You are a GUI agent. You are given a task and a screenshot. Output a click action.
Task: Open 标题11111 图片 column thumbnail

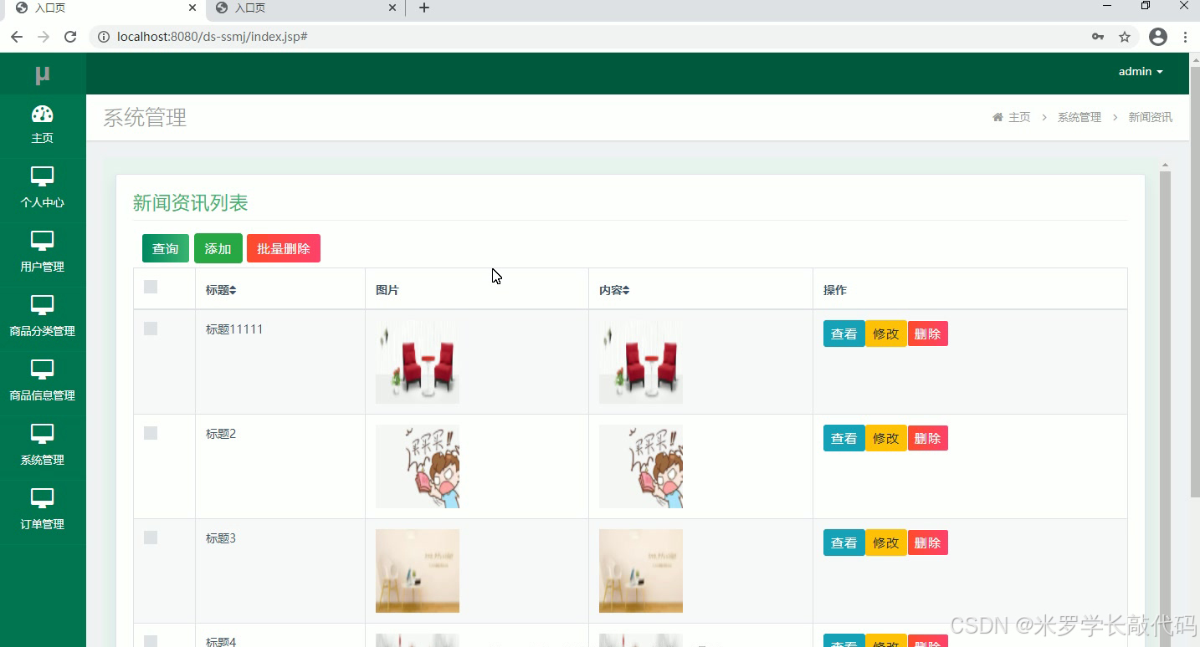(418, 362)
